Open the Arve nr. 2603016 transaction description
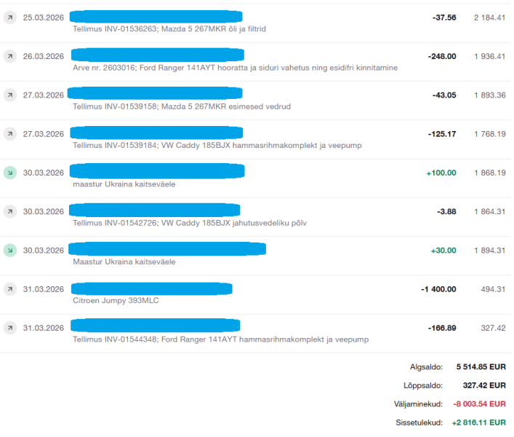Screen dimensions: 514x437 pyautogui.click(x=235, y=68)
